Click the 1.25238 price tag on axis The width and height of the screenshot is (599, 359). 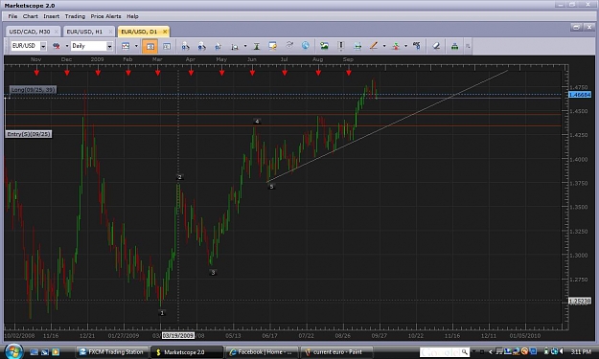(580, 301)
